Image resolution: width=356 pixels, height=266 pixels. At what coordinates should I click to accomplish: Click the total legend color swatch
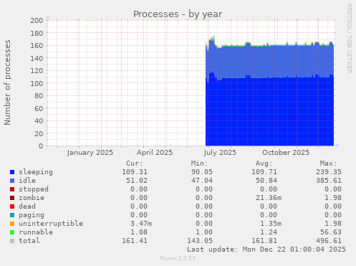(x=12, y=241)
